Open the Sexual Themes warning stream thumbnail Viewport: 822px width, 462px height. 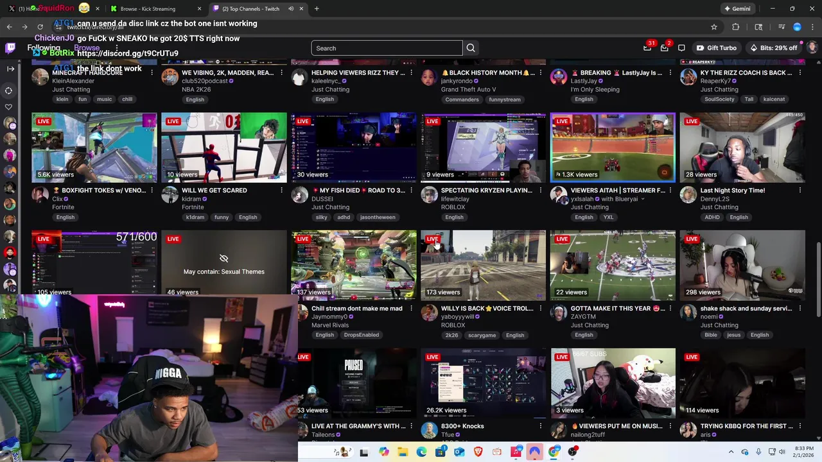pos(223,262)
